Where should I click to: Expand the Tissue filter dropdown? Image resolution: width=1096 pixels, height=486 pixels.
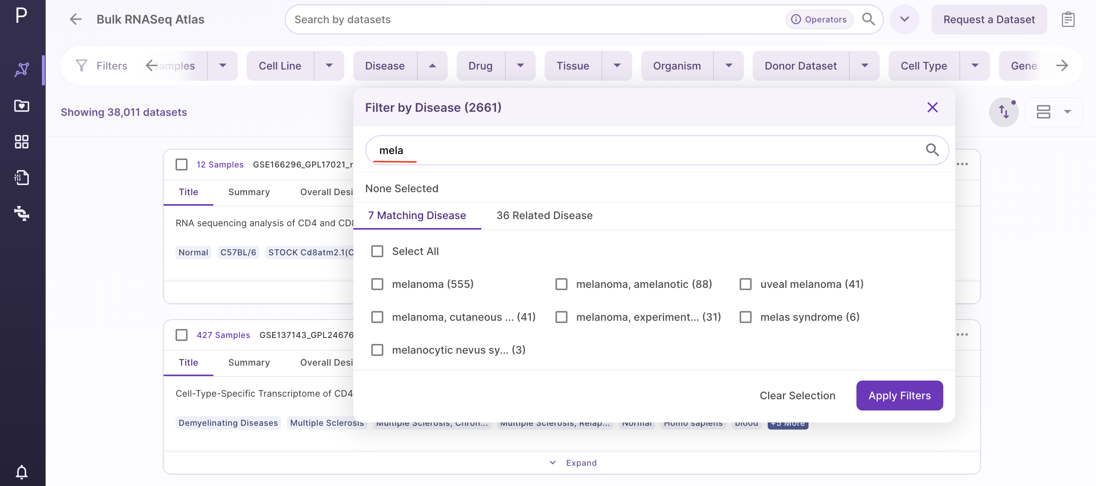[617, 66]
